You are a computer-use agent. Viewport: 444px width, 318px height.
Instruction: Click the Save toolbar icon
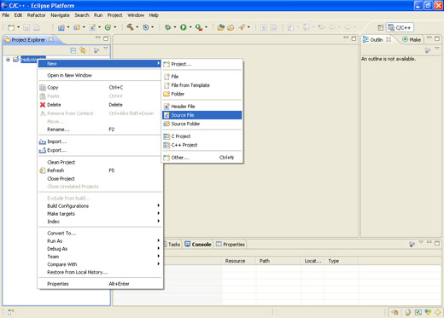coord(26,27)
